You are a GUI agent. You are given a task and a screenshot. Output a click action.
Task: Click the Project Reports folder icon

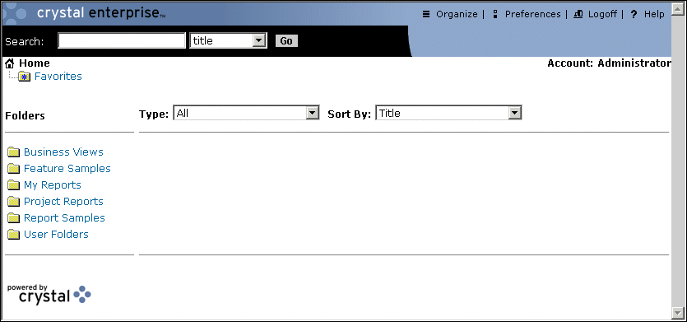pyautogui.click(x=14, y=202)
